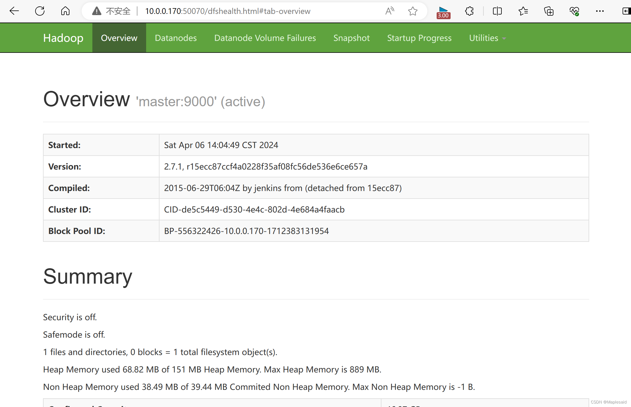Click the files and directories count line
This screenshot has height=407, width=631.
click(x=160, y=352)
